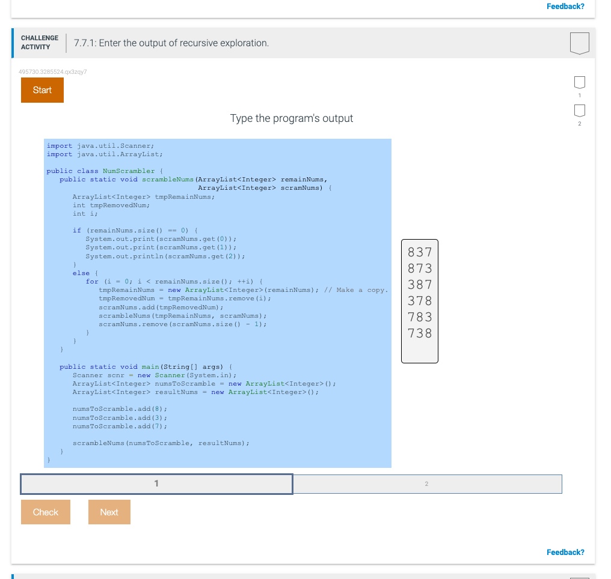Click the scrambleNums method name in the code
Screen dimensions: 611x579
168,179
